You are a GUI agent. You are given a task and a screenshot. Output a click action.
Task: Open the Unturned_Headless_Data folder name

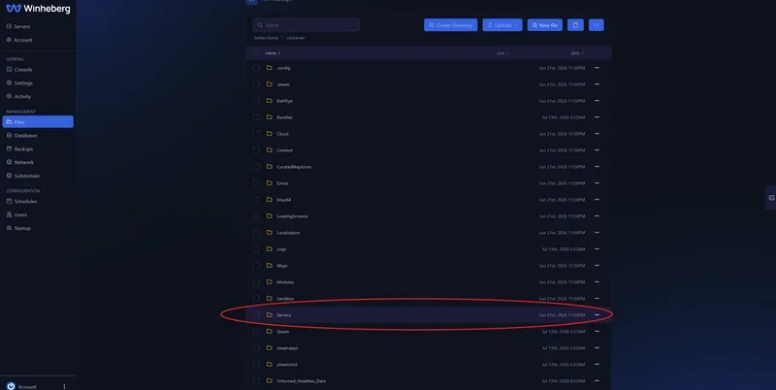tap(301, 381)
